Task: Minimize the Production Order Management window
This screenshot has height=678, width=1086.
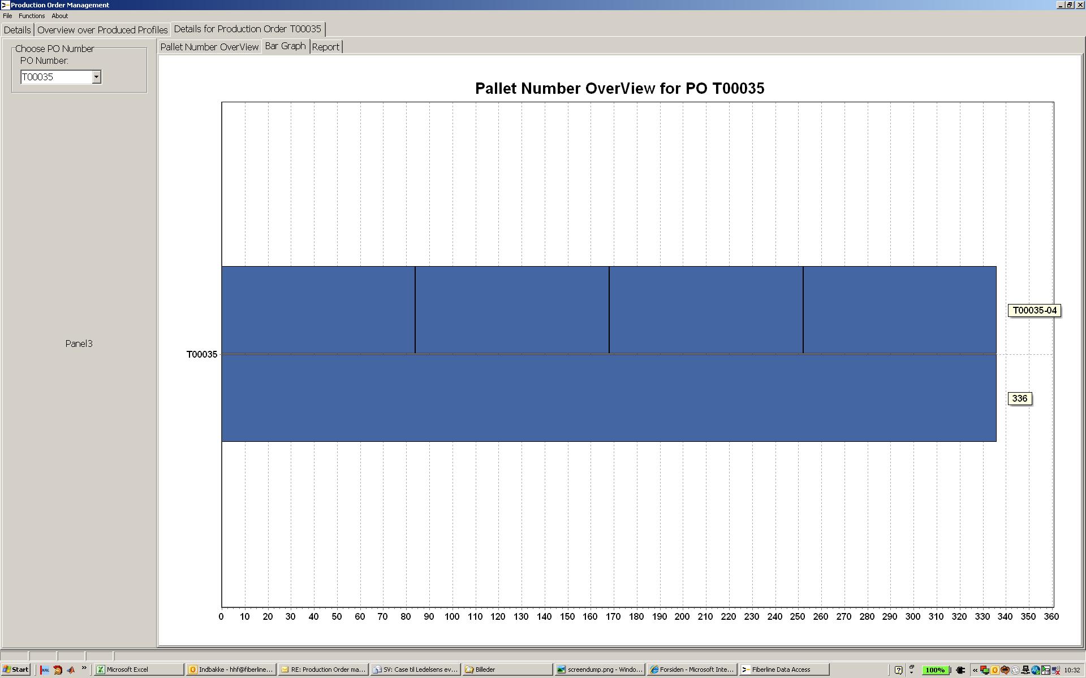Action: coord(1061,5)
